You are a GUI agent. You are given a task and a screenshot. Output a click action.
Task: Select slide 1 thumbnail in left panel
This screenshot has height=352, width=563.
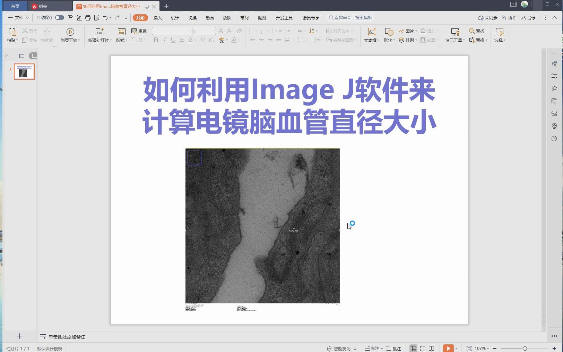pos(24,72)
